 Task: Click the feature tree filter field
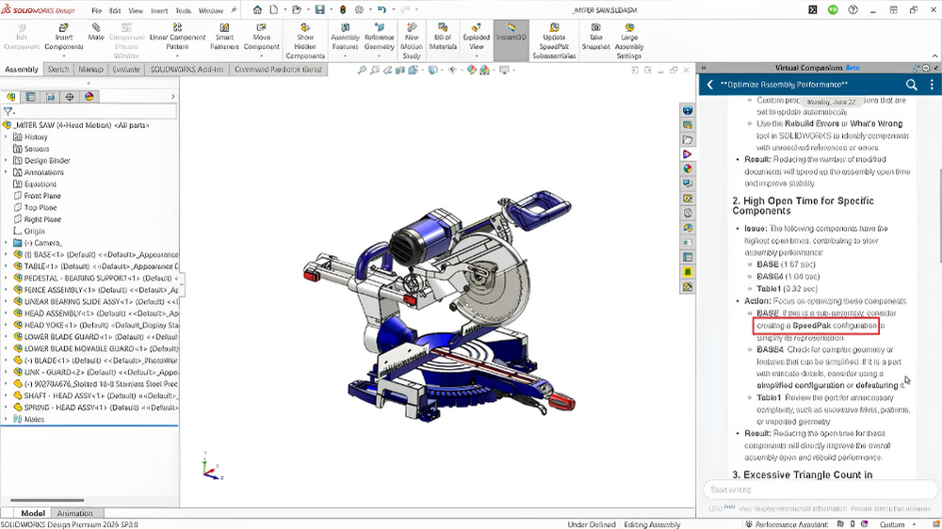click(89, 112)
